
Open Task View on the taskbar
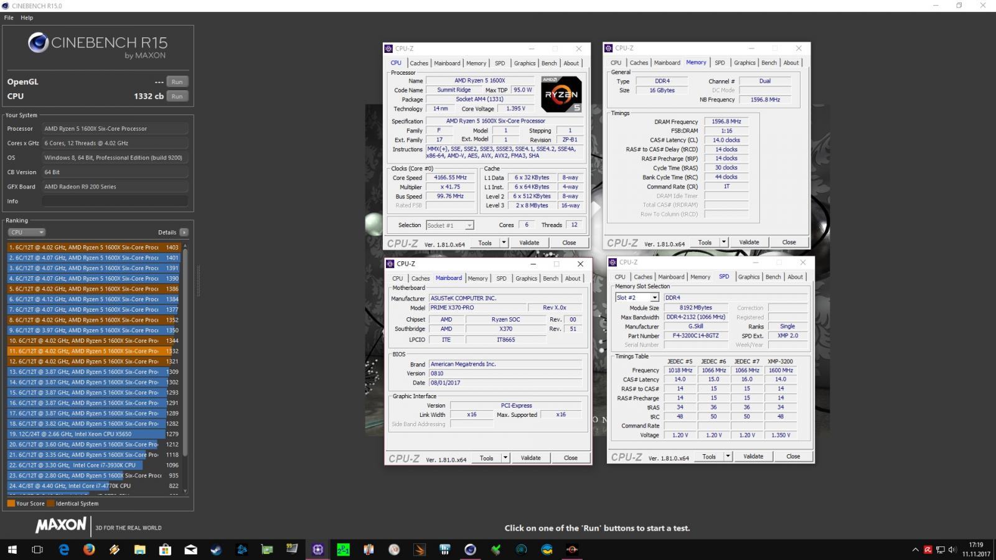point(37,549)
